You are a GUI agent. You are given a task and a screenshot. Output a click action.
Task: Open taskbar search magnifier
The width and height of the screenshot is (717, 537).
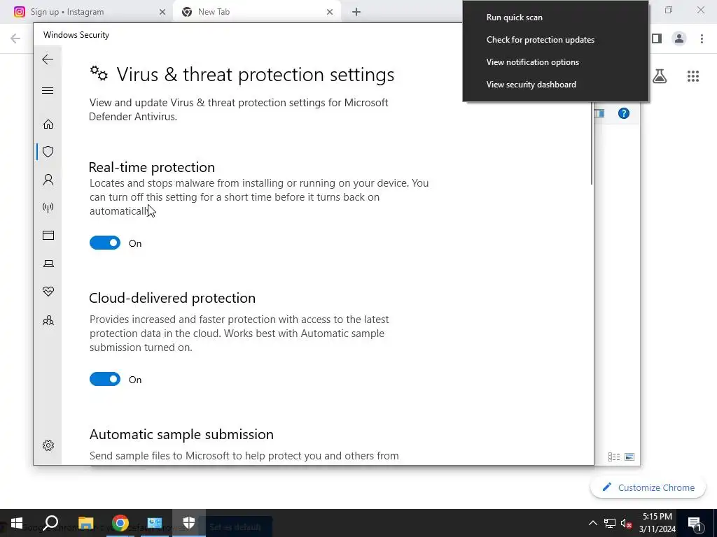coord(51,523)
